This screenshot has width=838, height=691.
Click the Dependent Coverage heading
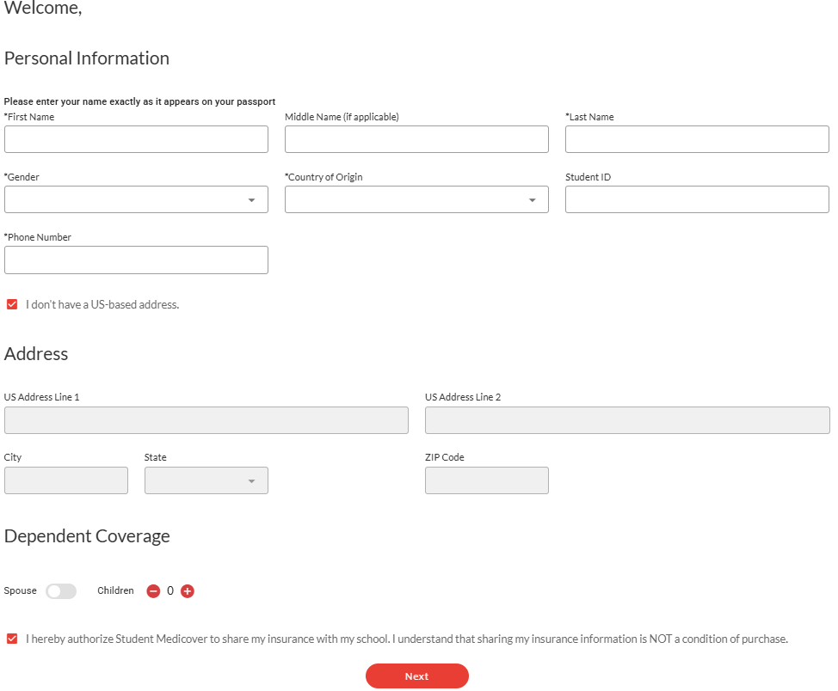point(87,536)
